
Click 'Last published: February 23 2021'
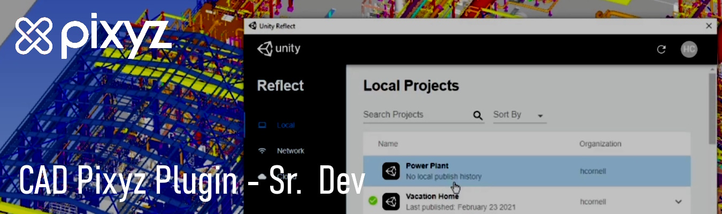click(x=460, y=207)
